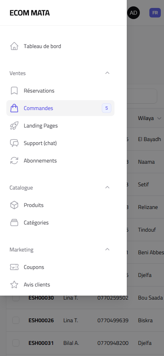Collapse the Catalogue section chevron
The width and height of the screenshot is (164, 356).
coord(107,187)
